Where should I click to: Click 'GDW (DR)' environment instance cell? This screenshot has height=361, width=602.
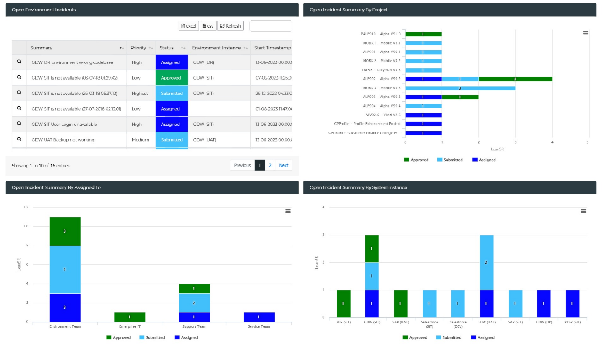pos(219,62)
